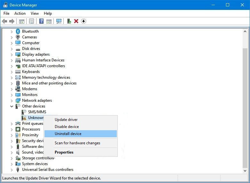Expand the Processors node
Image resolution: width=250 pixels, height=183 pixels.
point(12,130)
